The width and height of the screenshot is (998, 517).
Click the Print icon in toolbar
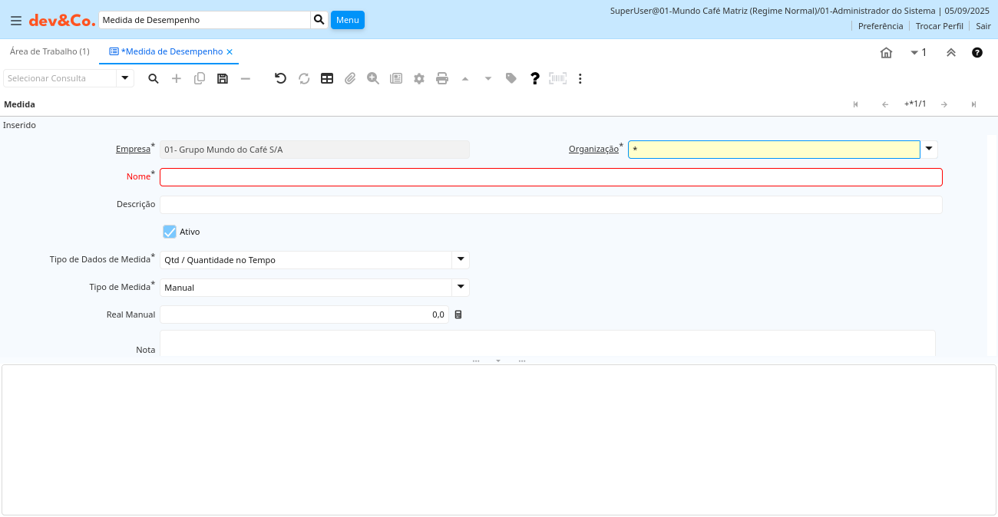click(442, 78)
